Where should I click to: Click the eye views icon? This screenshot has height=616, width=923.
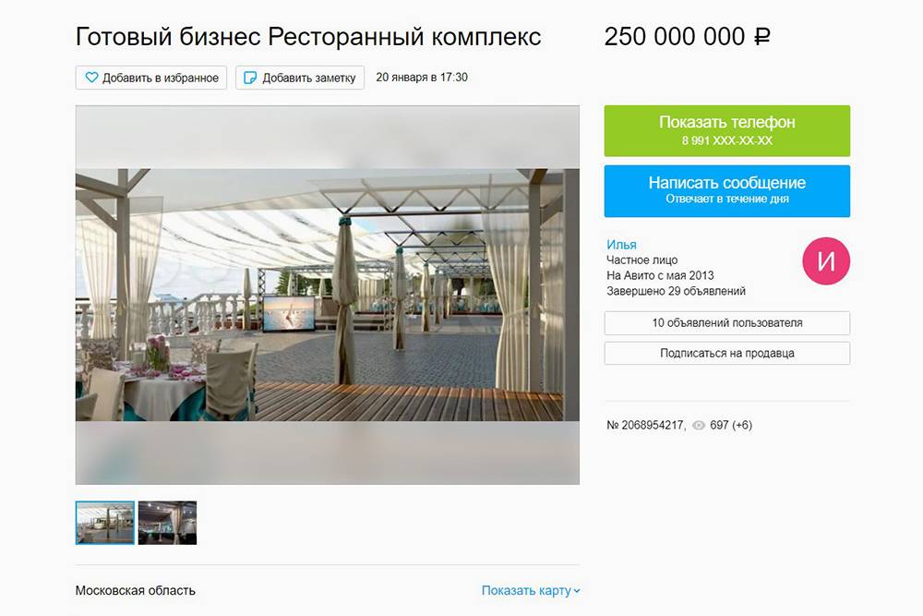pyautogui.click(x=698, y=425)
